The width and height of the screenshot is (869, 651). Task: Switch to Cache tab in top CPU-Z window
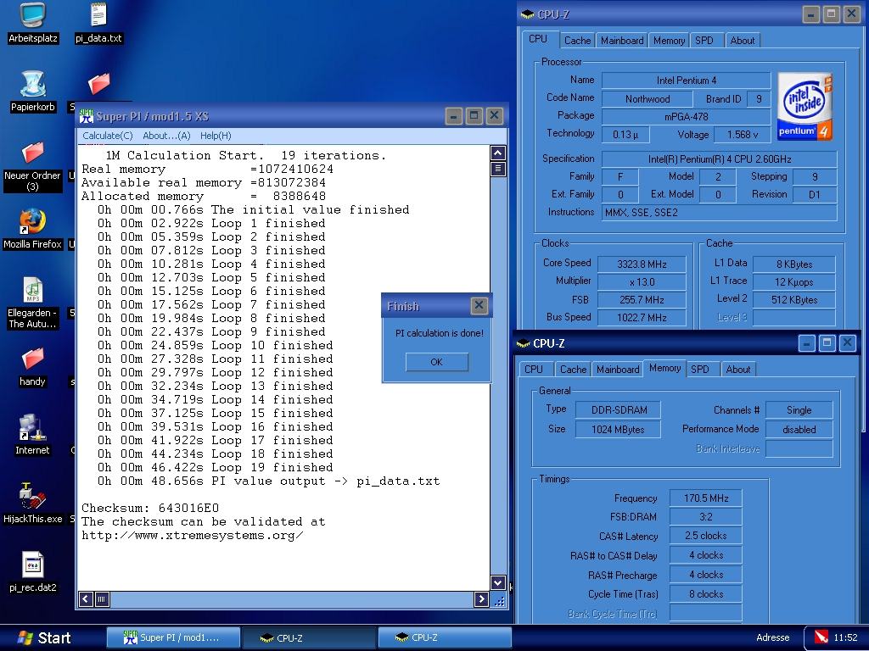(x=577, y=41)
